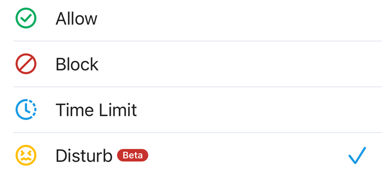382x175 pixels.
Task: Click blank space between Beta badge and checkmark
Action: coord(242,156)
